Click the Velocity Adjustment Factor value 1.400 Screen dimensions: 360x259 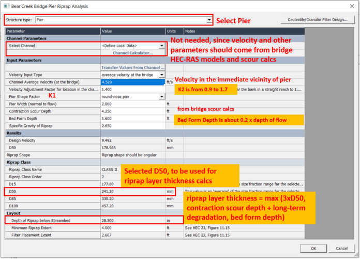(x=132, y=90)
